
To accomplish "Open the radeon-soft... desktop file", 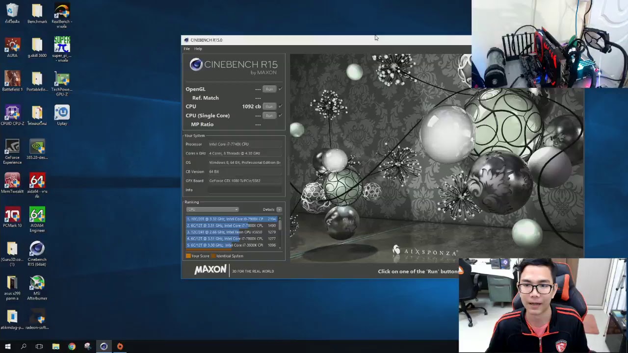I will (x=37, y=319).
